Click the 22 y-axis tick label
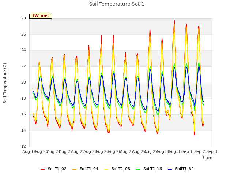This screenshot has width=234, height=176. [23, 66]
